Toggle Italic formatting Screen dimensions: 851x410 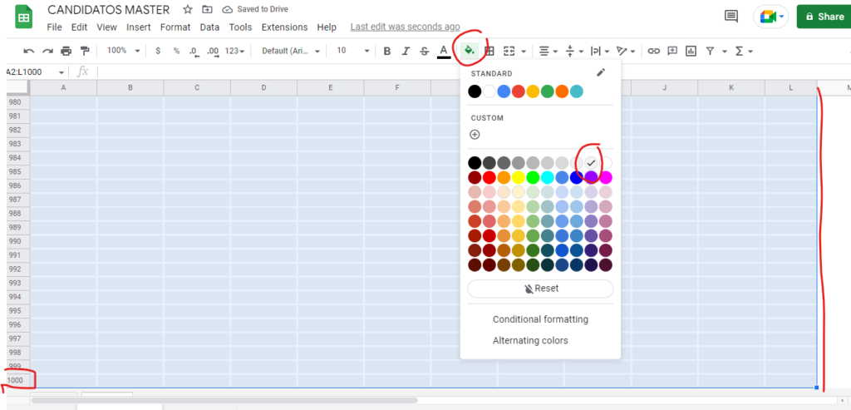point(406,51)
